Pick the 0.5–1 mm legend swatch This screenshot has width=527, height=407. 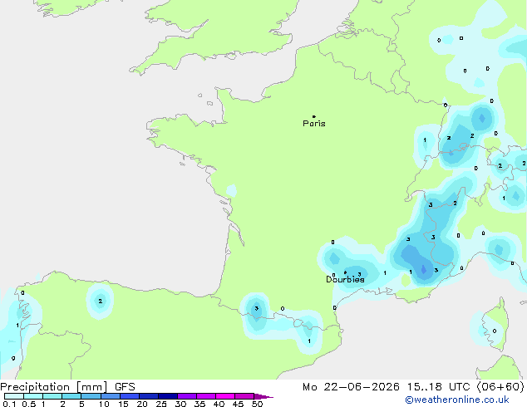pyautogui.click(x=33, y=396)
